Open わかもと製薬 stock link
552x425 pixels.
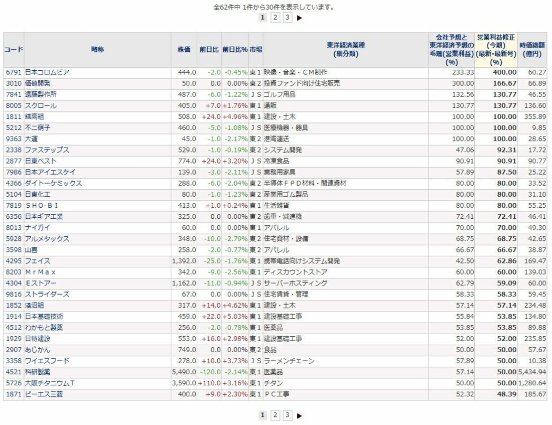(x=44, y=328)
